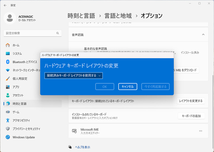Viewport: 214px width, 152px height.
Task: Open プライバシーとセキュリティ in sidebar
Action: point(33,129)
